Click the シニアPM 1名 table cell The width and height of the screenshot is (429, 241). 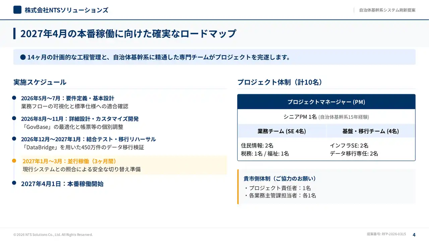[x=326, y=117]
